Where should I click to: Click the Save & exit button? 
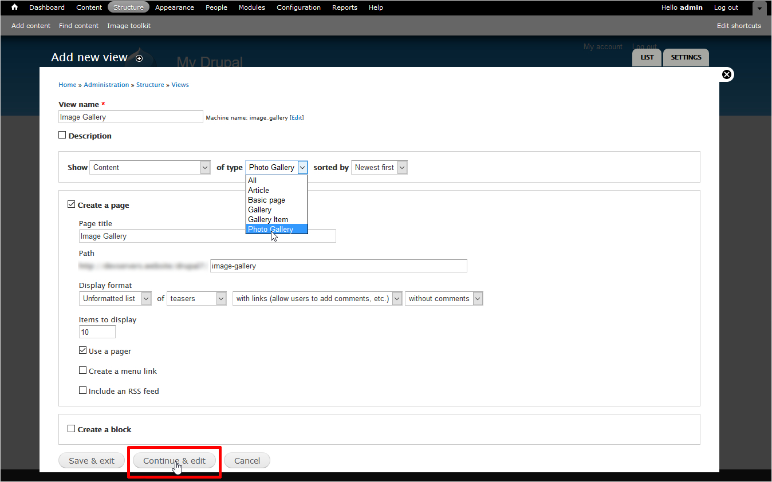[x=92, y=460]
